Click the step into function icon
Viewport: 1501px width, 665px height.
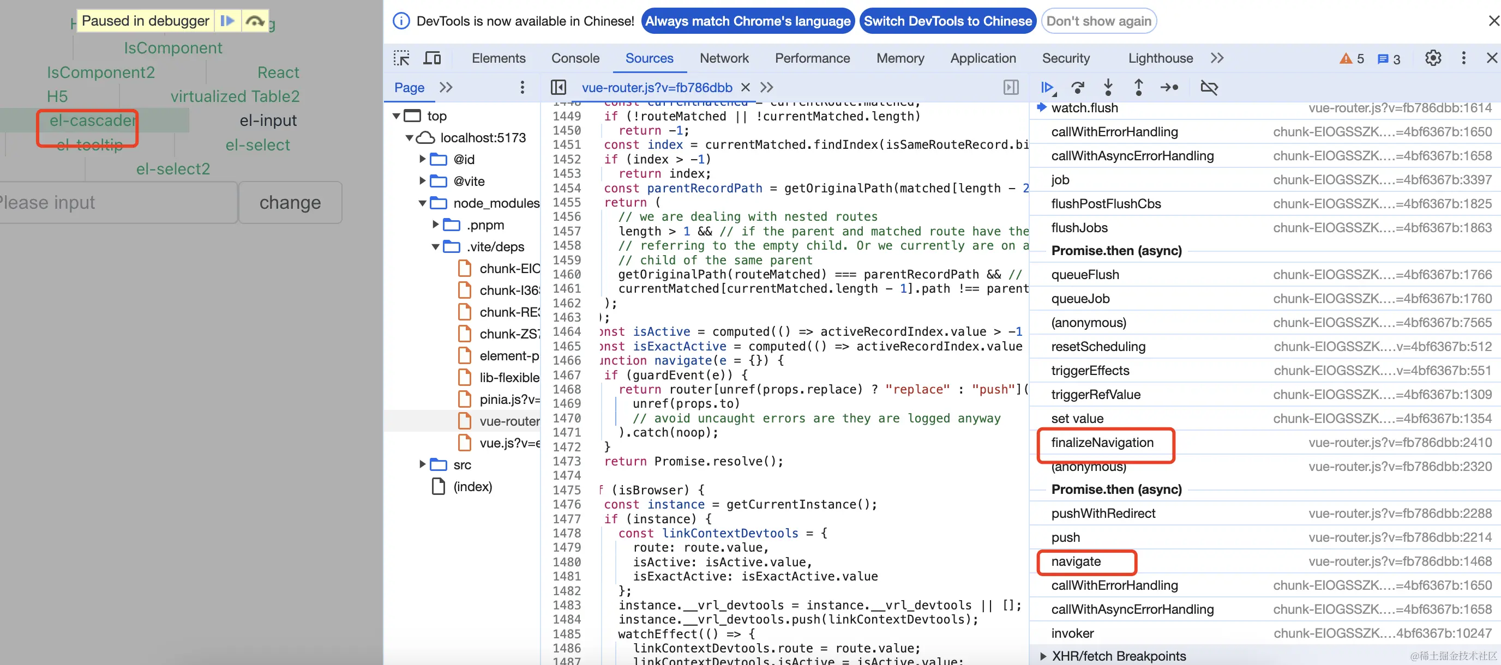point(1108,87)
